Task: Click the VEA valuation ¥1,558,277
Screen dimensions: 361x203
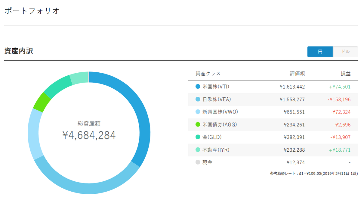Action: click(x=292, y=99)
